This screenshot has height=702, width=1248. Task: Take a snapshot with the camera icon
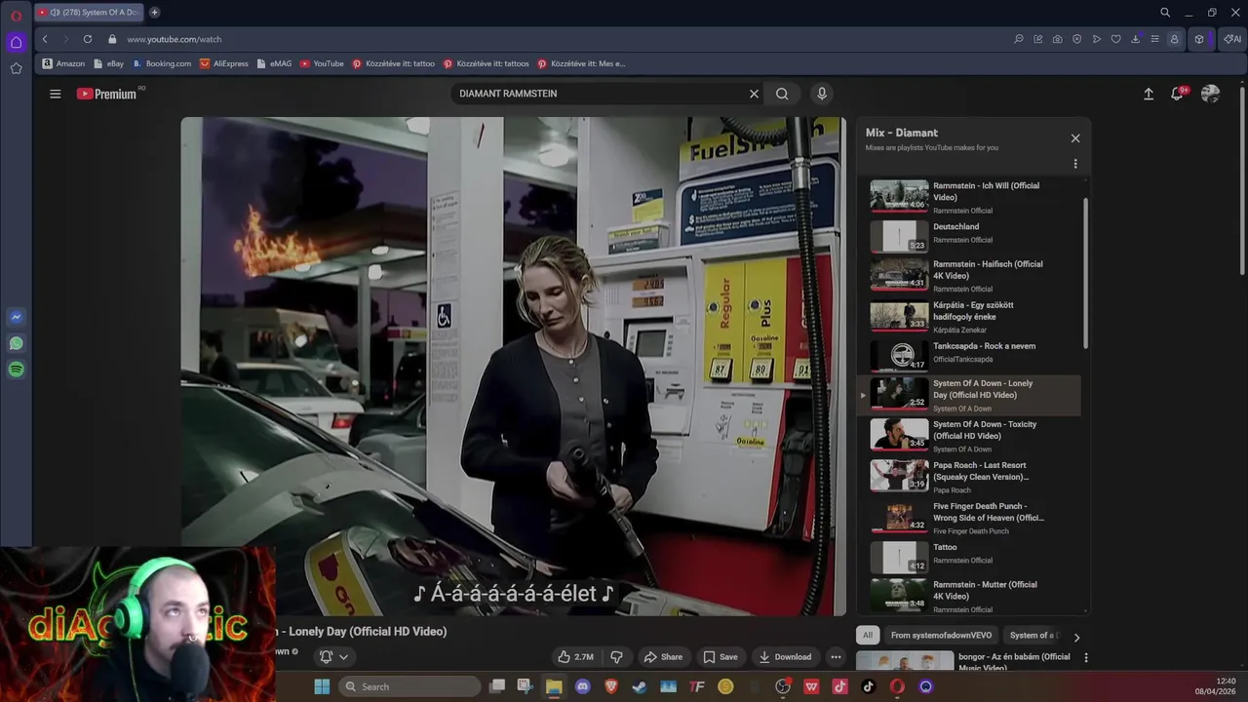coord(1058,39)
